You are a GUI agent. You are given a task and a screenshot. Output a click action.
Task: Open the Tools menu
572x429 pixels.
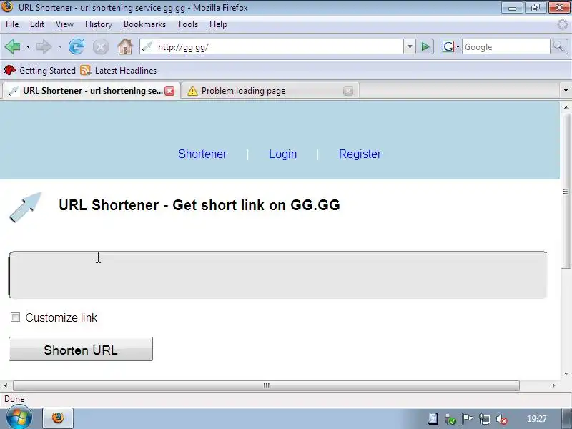tap(187, 24)
